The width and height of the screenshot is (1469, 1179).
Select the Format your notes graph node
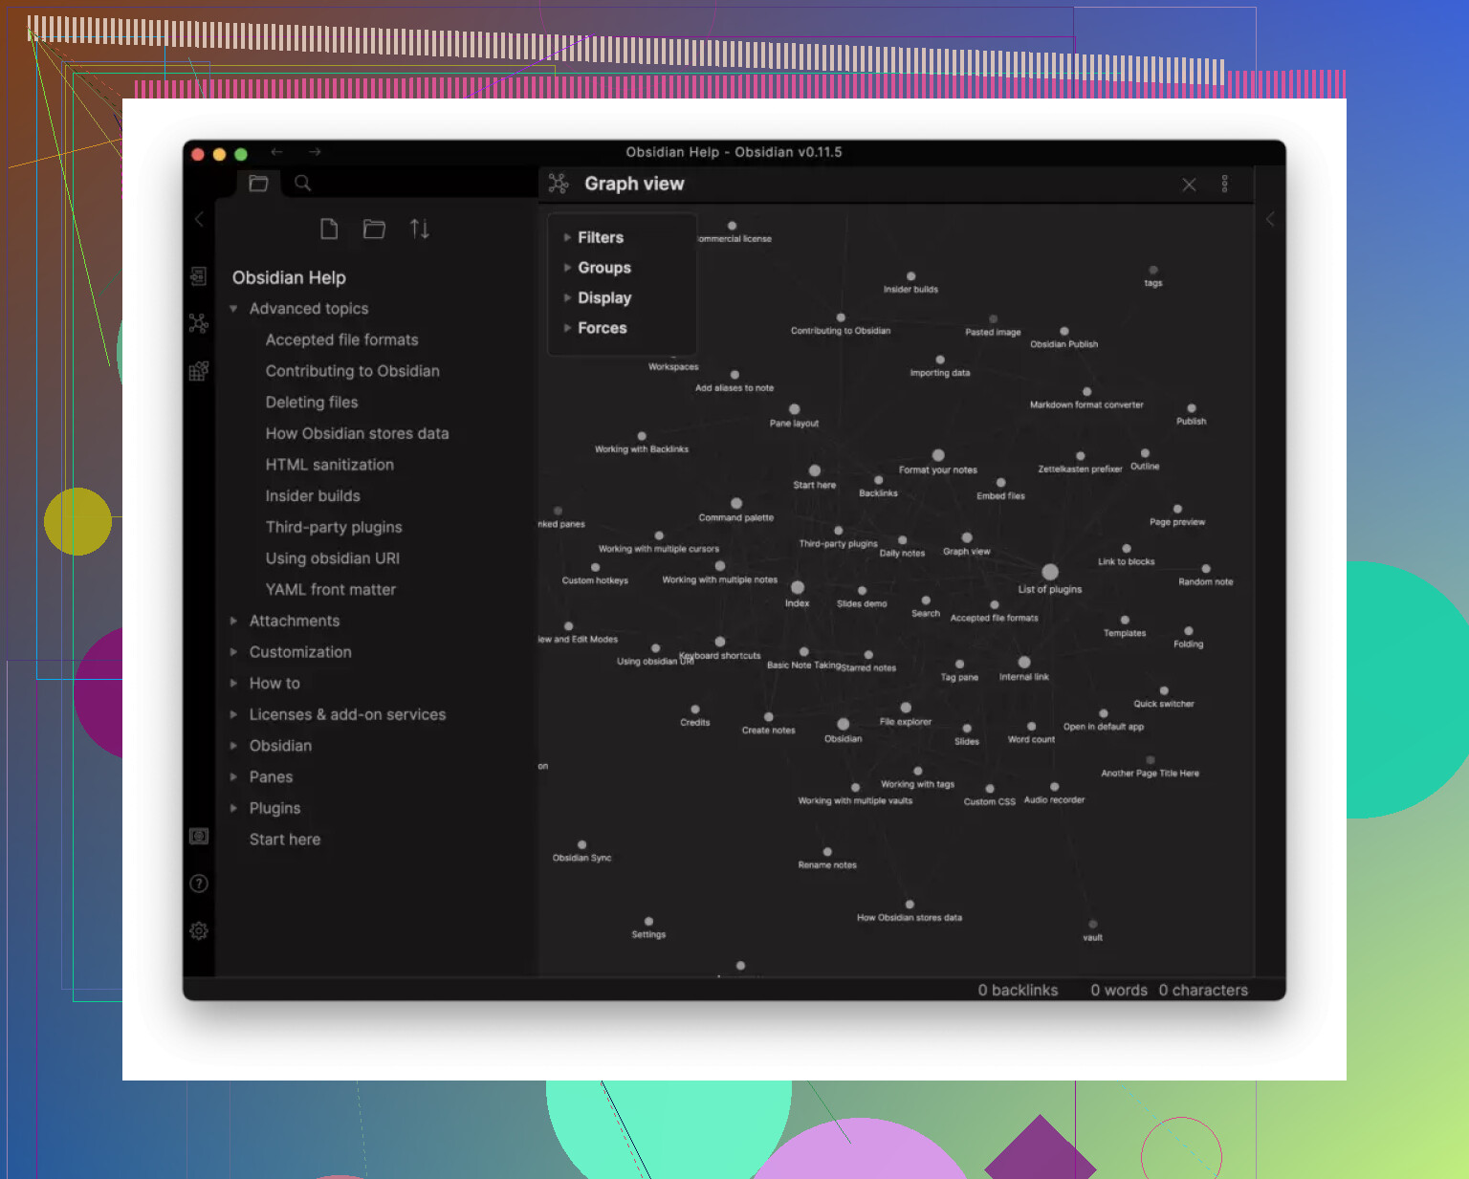pos(938,455)
